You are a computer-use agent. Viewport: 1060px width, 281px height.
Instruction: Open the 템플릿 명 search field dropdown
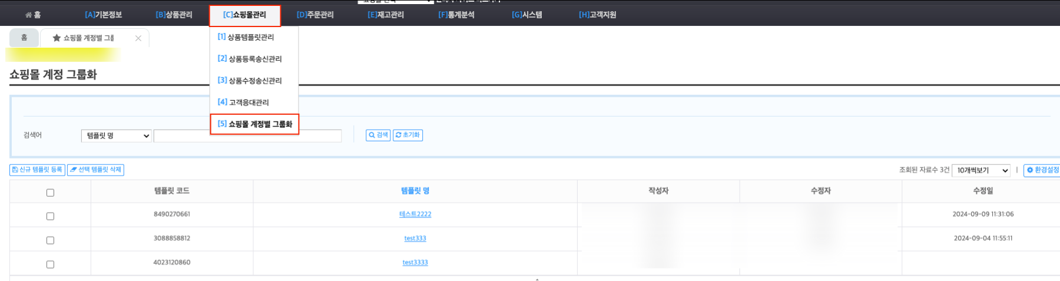116,135
